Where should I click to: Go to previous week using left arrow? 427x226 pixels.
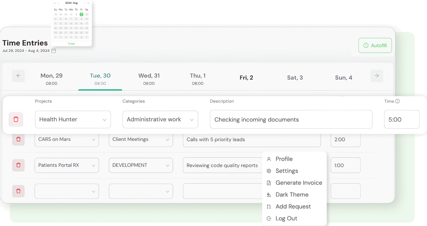18,76
